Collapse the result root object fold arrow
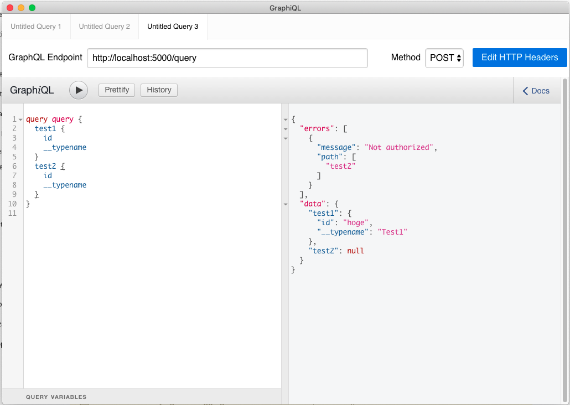The height and width of the screenshot is (405, 570). click(x=286, y=120)
